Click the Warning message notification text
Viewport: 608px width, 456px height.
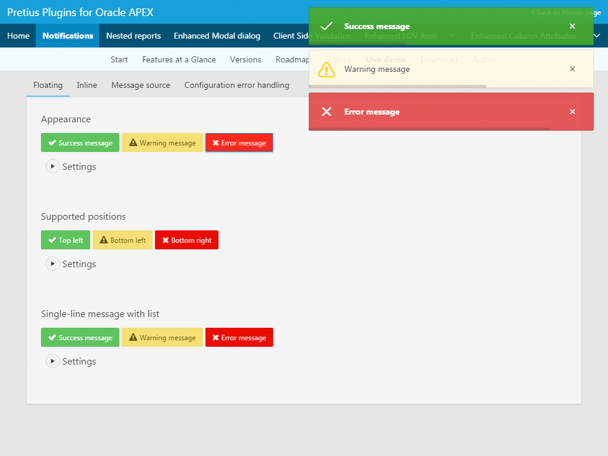[377, 69]
